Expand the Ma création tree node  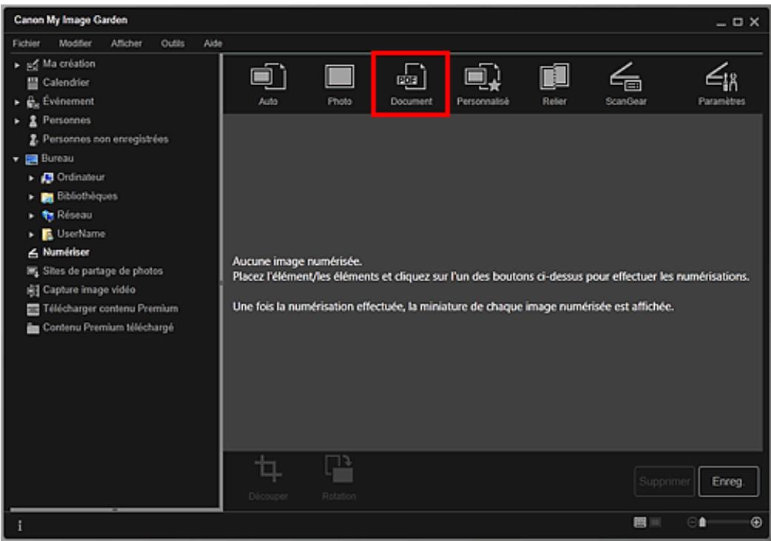pyautogui.click(x=16, y=65)
